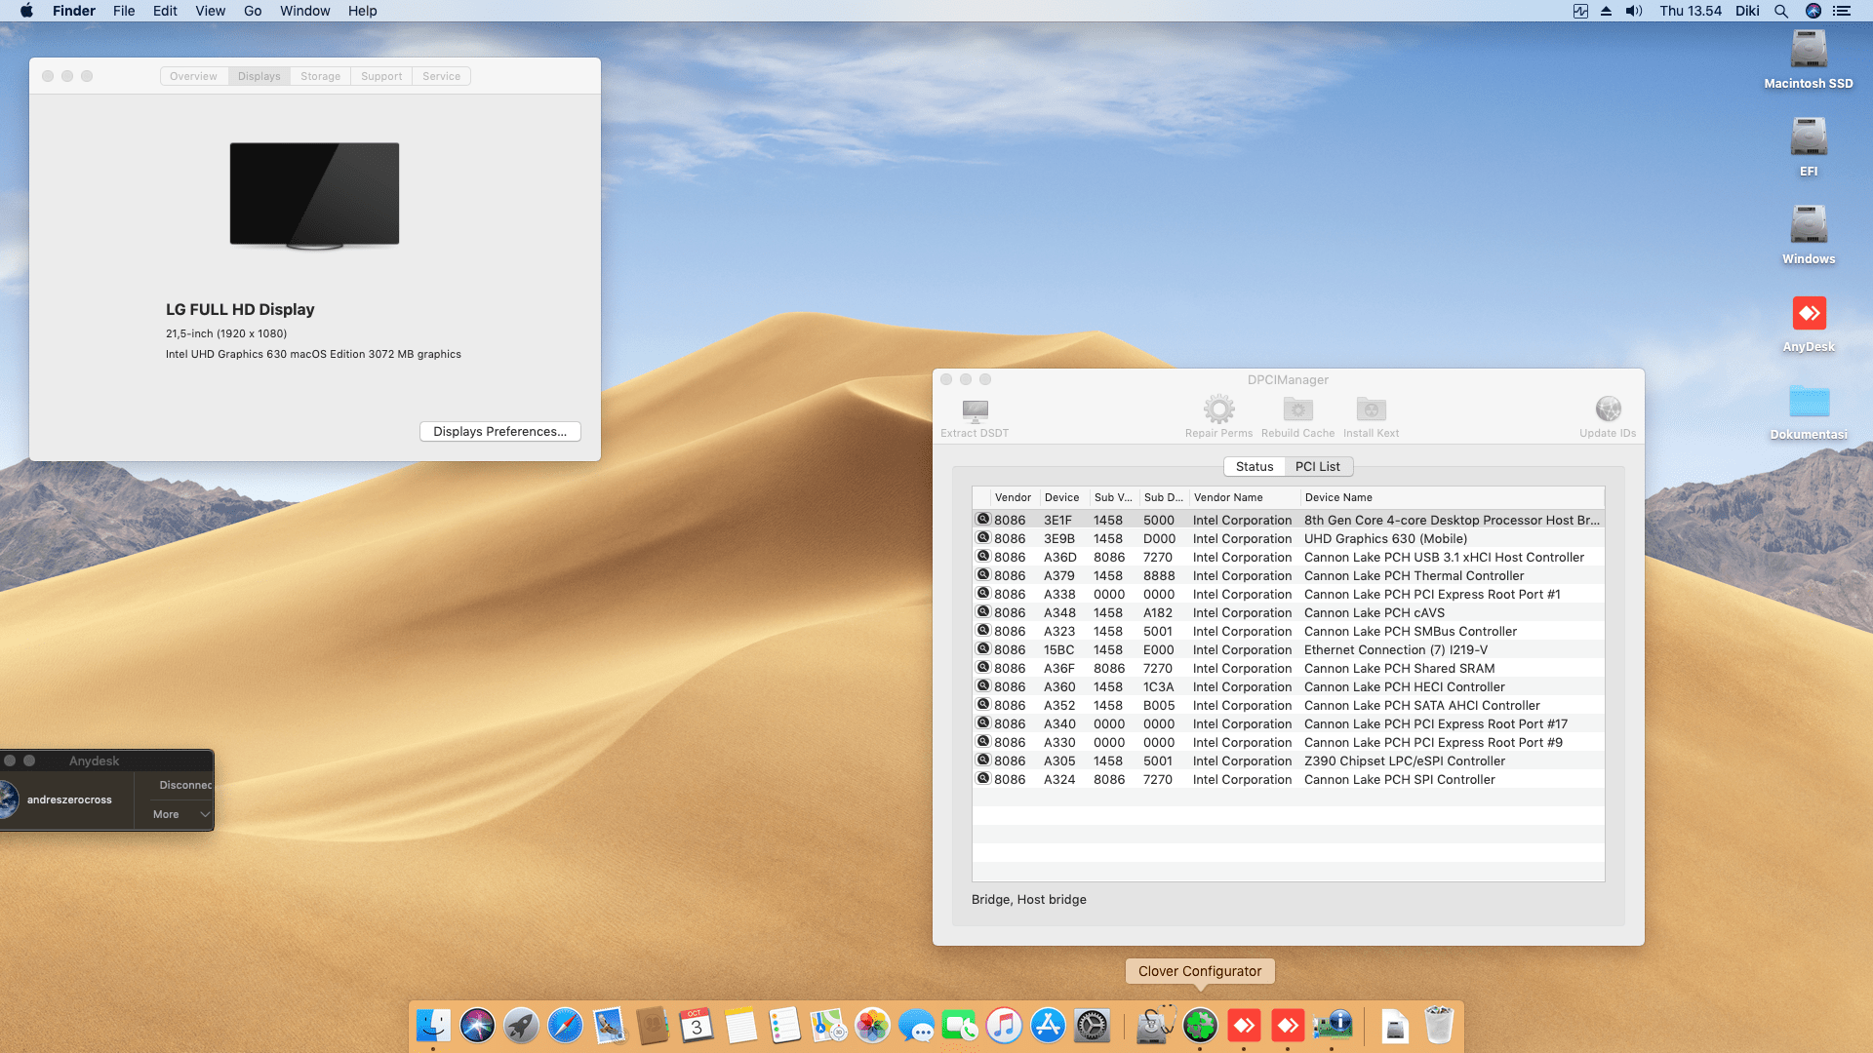Switch to the PCI List tab
The width and height of the screenshot is (1873, 1053).
(x=1317, y=467)
